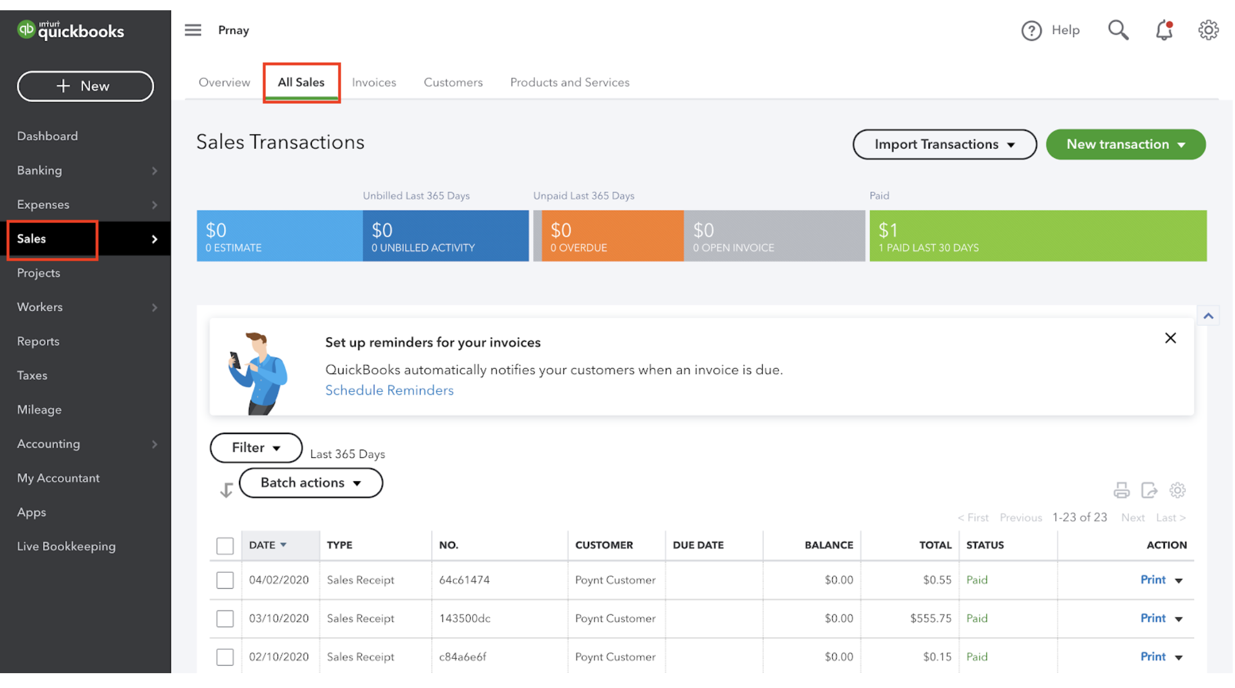Click the Schedule Reminders link
Viewport: 1235px width, 688px height.
point(389,390)
